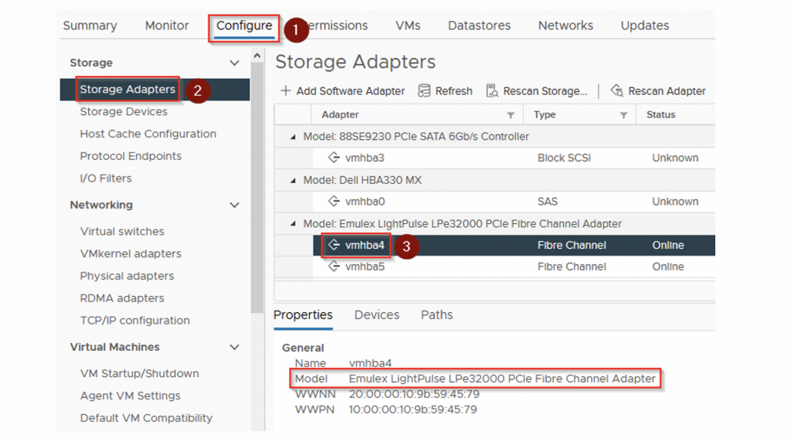Click the Unknown status of vmhba3
The height and width of the screenshot is (442, 791).
pos(675,158)
